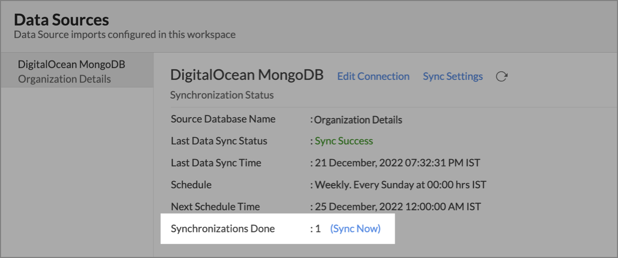Click the green Sync Success status text
The width and height of the screenshot is (618, 258).
pyautogui.click(x=344, y=141)
